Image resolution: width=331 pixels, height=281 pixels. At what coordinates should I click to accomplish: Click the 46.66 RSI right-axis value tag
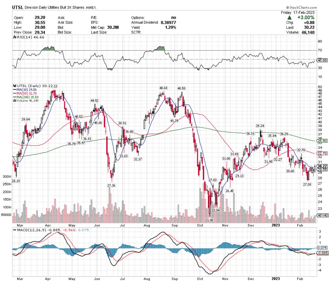coord(322,60)
